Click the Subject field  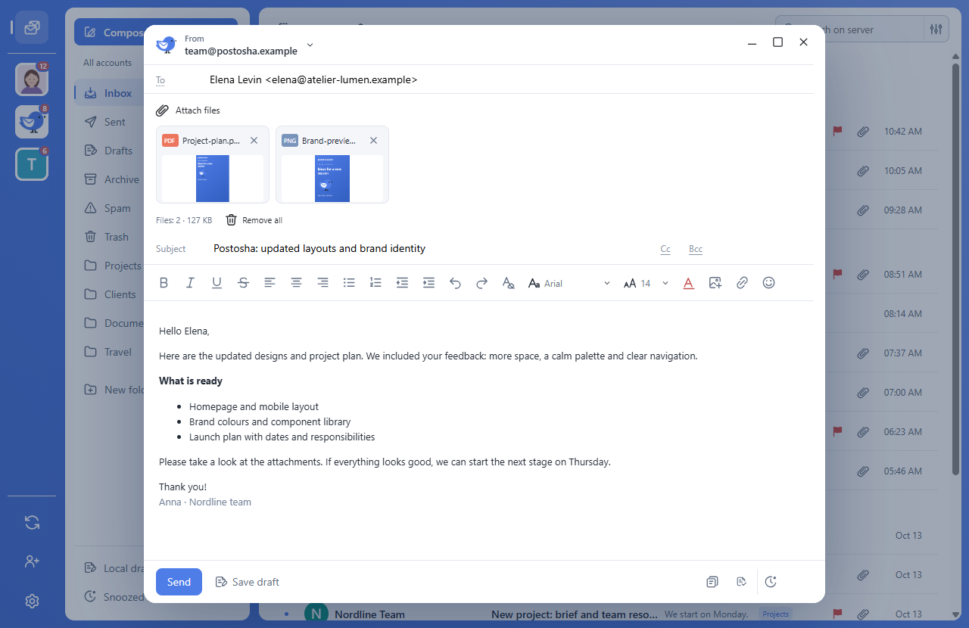coord(432,248)
